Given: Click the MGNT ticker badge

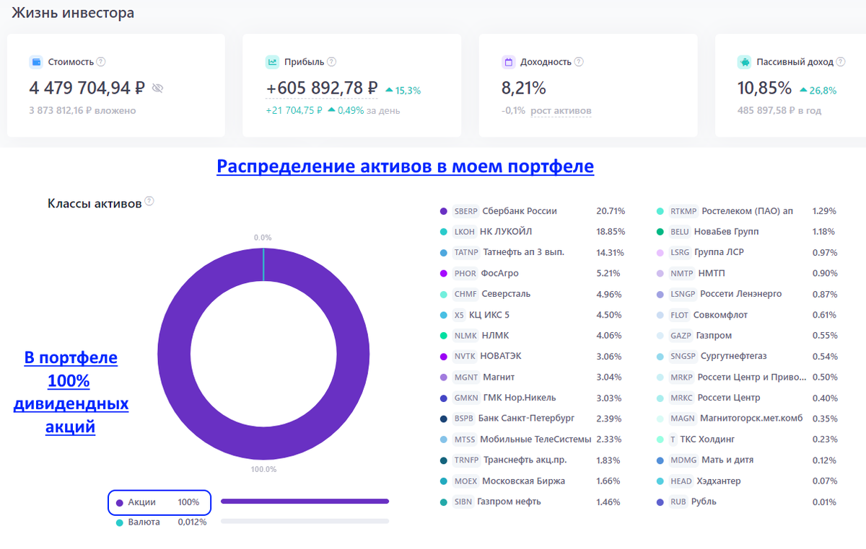Looking at the screenshot, I should tap(466, 377).
